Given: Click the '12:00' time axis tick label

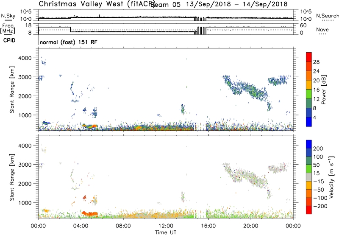Looking at the screenshot, I should pos(166,226).
